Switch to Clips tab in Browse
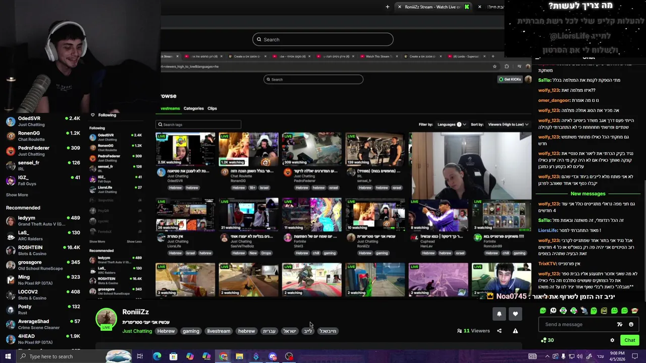646x363 pixels. pyautogui.click(x=212, y=108)
